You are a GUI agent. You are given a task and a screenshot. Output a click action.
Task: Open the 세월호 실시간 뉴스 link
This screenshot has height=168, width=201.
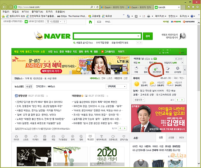(x=84, y=43)
